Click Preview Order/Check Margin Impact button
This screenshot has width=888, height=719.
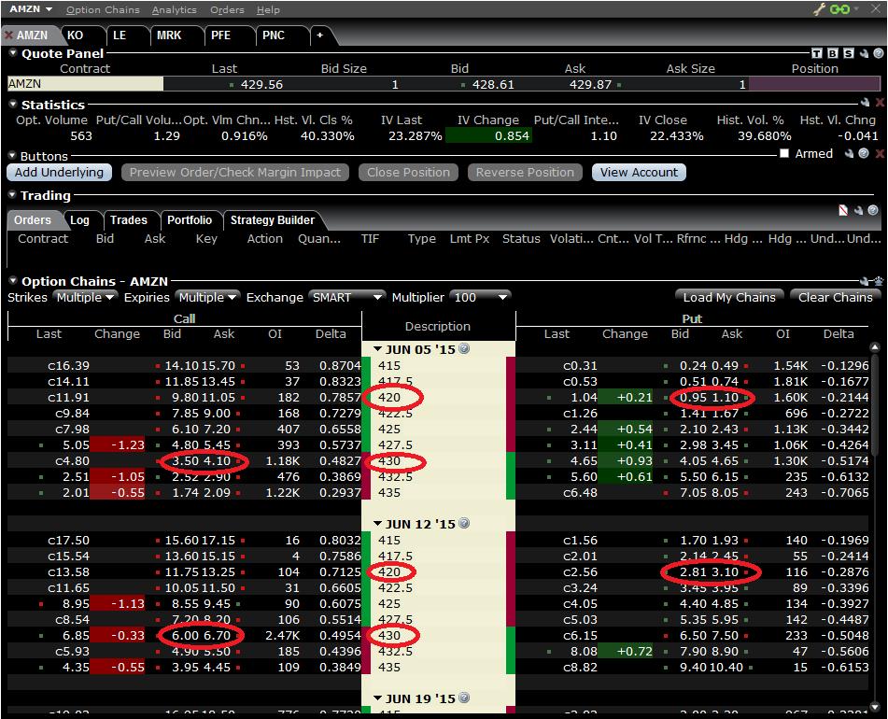click(235, 172)
